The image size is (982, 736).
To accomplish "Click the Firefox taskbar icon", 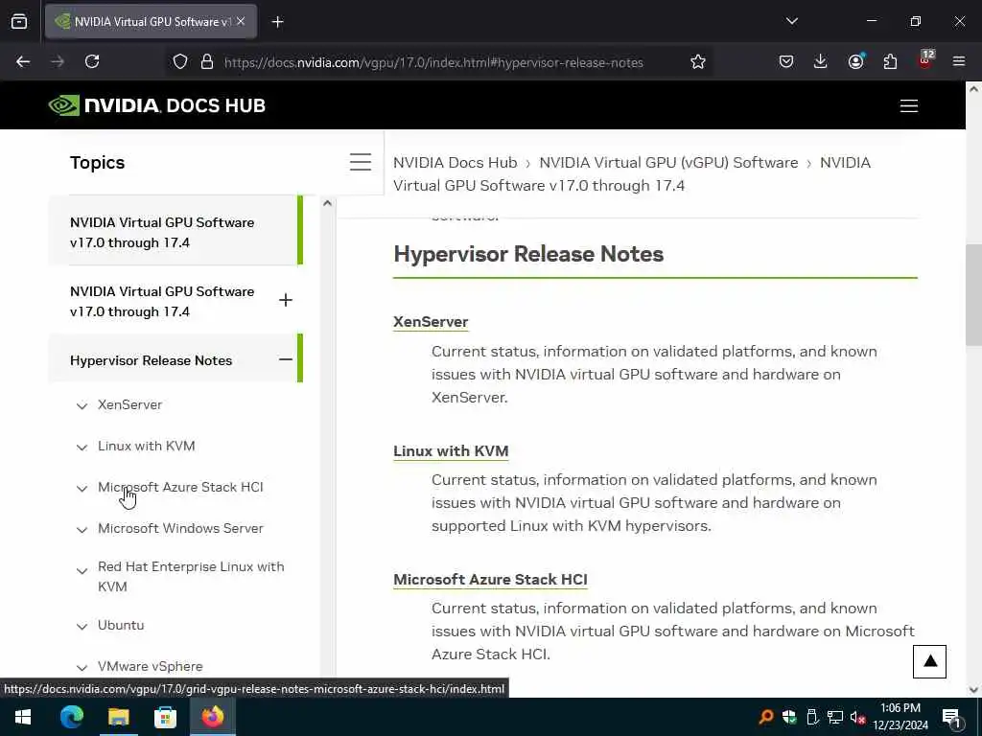I will point(212,717).
